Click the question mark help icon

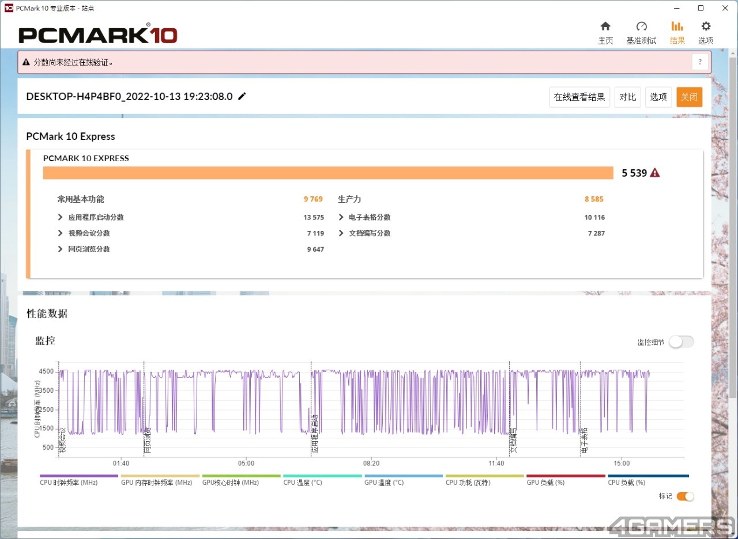click(700, 62)
